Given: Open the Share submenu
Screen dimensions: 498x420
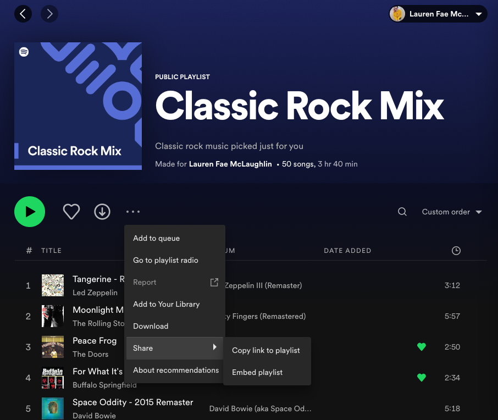Looking at the screenshot, I should [x=143, y=348].
